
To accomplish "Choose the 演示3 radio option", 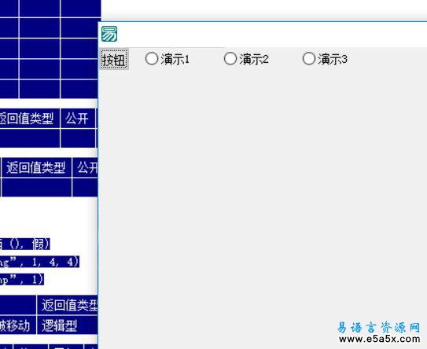I will tap(325, 59).
